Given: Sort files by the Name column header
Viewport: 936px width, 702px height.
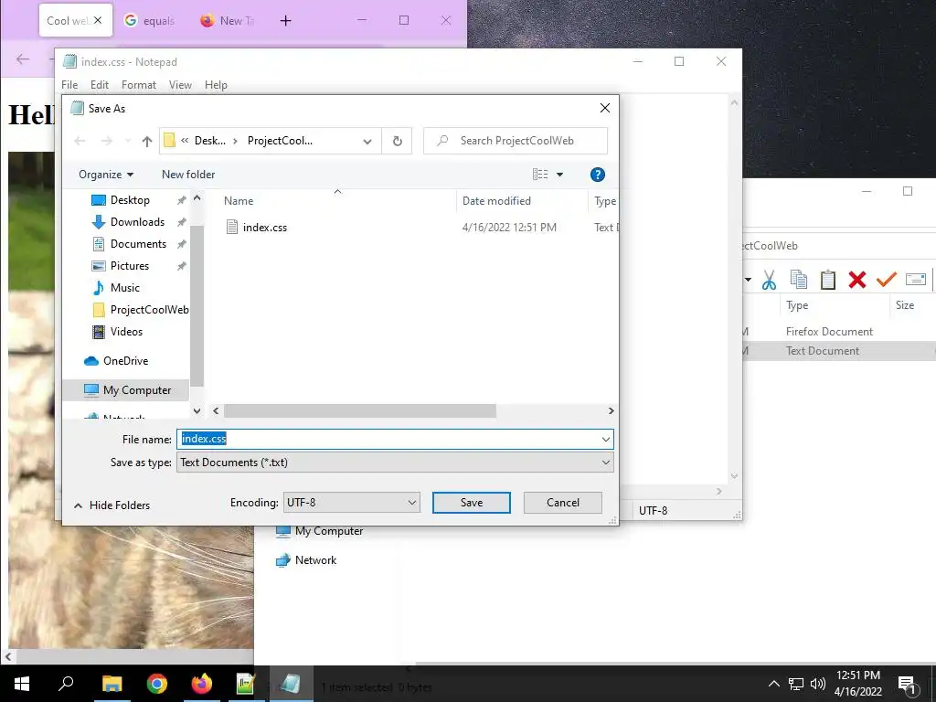Looking at the screenshot, I should tap(239, 201).
